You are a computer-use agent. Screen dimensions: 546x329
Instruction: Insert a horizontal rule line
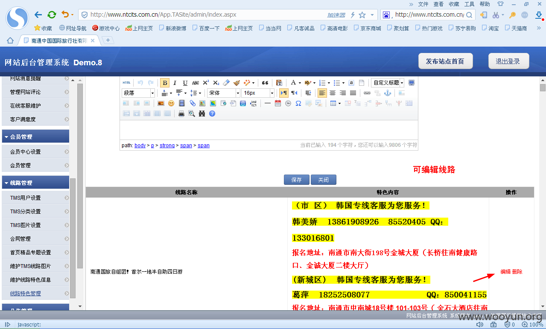(268, 103)
